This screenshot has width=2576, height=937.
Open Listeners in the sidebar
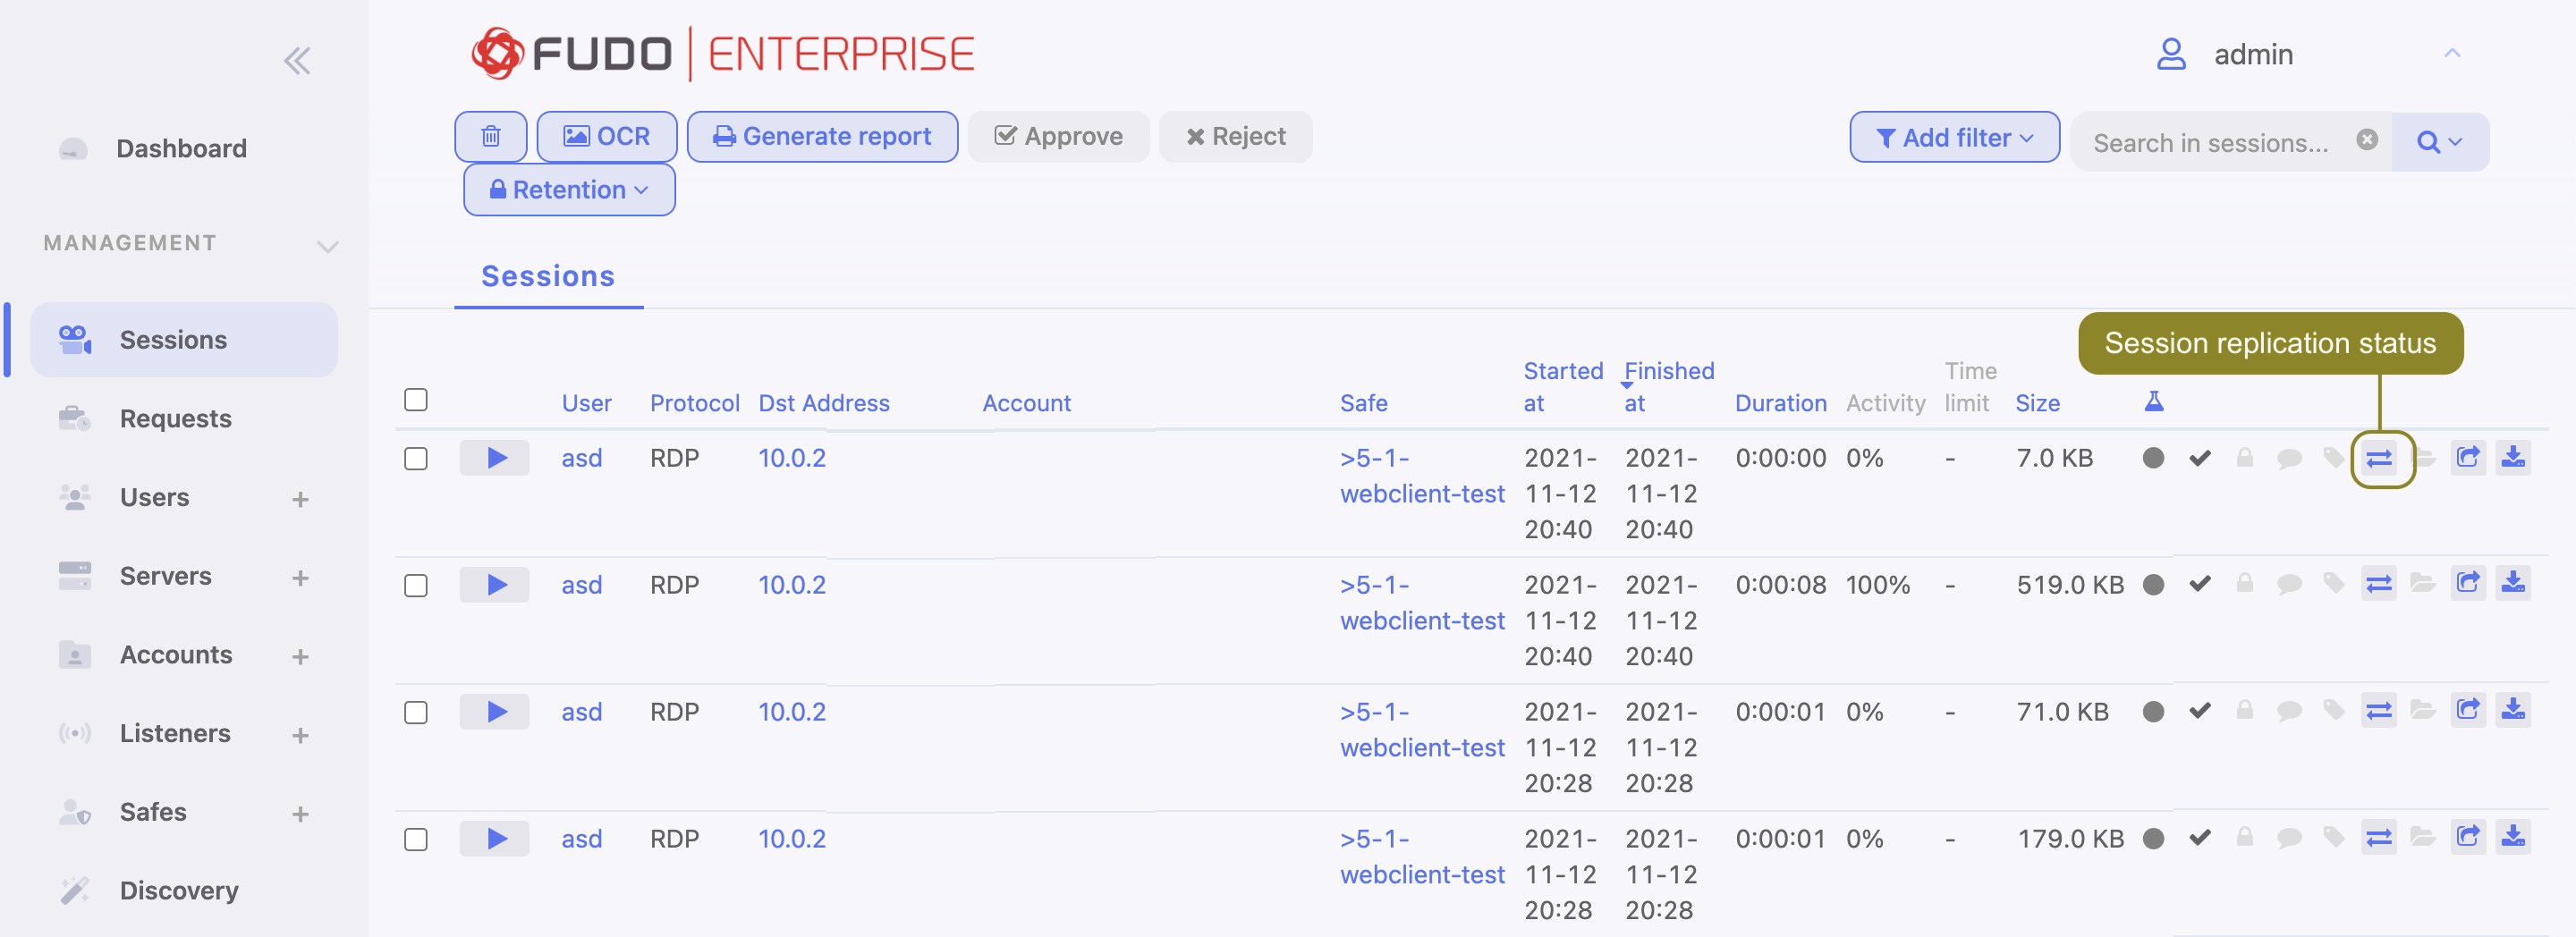[174, 733]
